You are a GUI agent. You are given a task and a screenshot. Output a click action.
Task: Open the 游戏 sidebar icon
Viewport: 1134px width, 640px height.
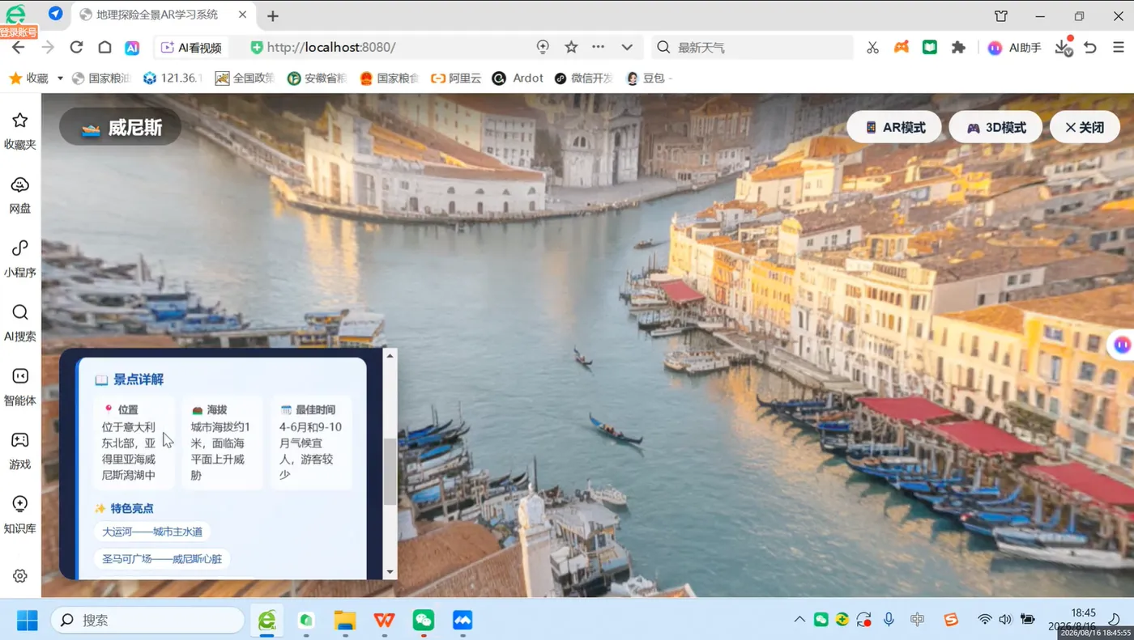click(19, 450)
